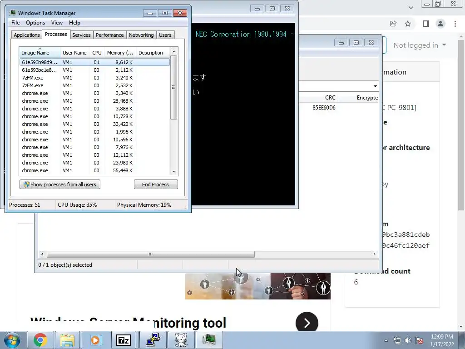Sort processes by Description column
The image size is (465, 349).
[153, 53]
